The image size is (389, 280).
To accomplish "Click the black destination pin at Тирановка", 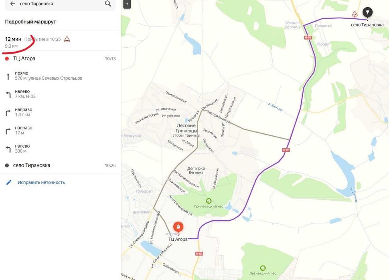I will (x=367, y=13).
